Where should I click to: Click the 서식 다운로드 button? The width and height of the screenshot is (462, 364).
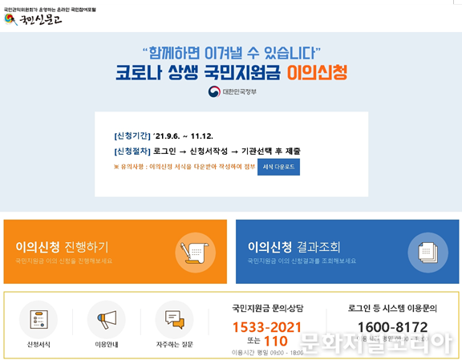[x=278, y=167]
